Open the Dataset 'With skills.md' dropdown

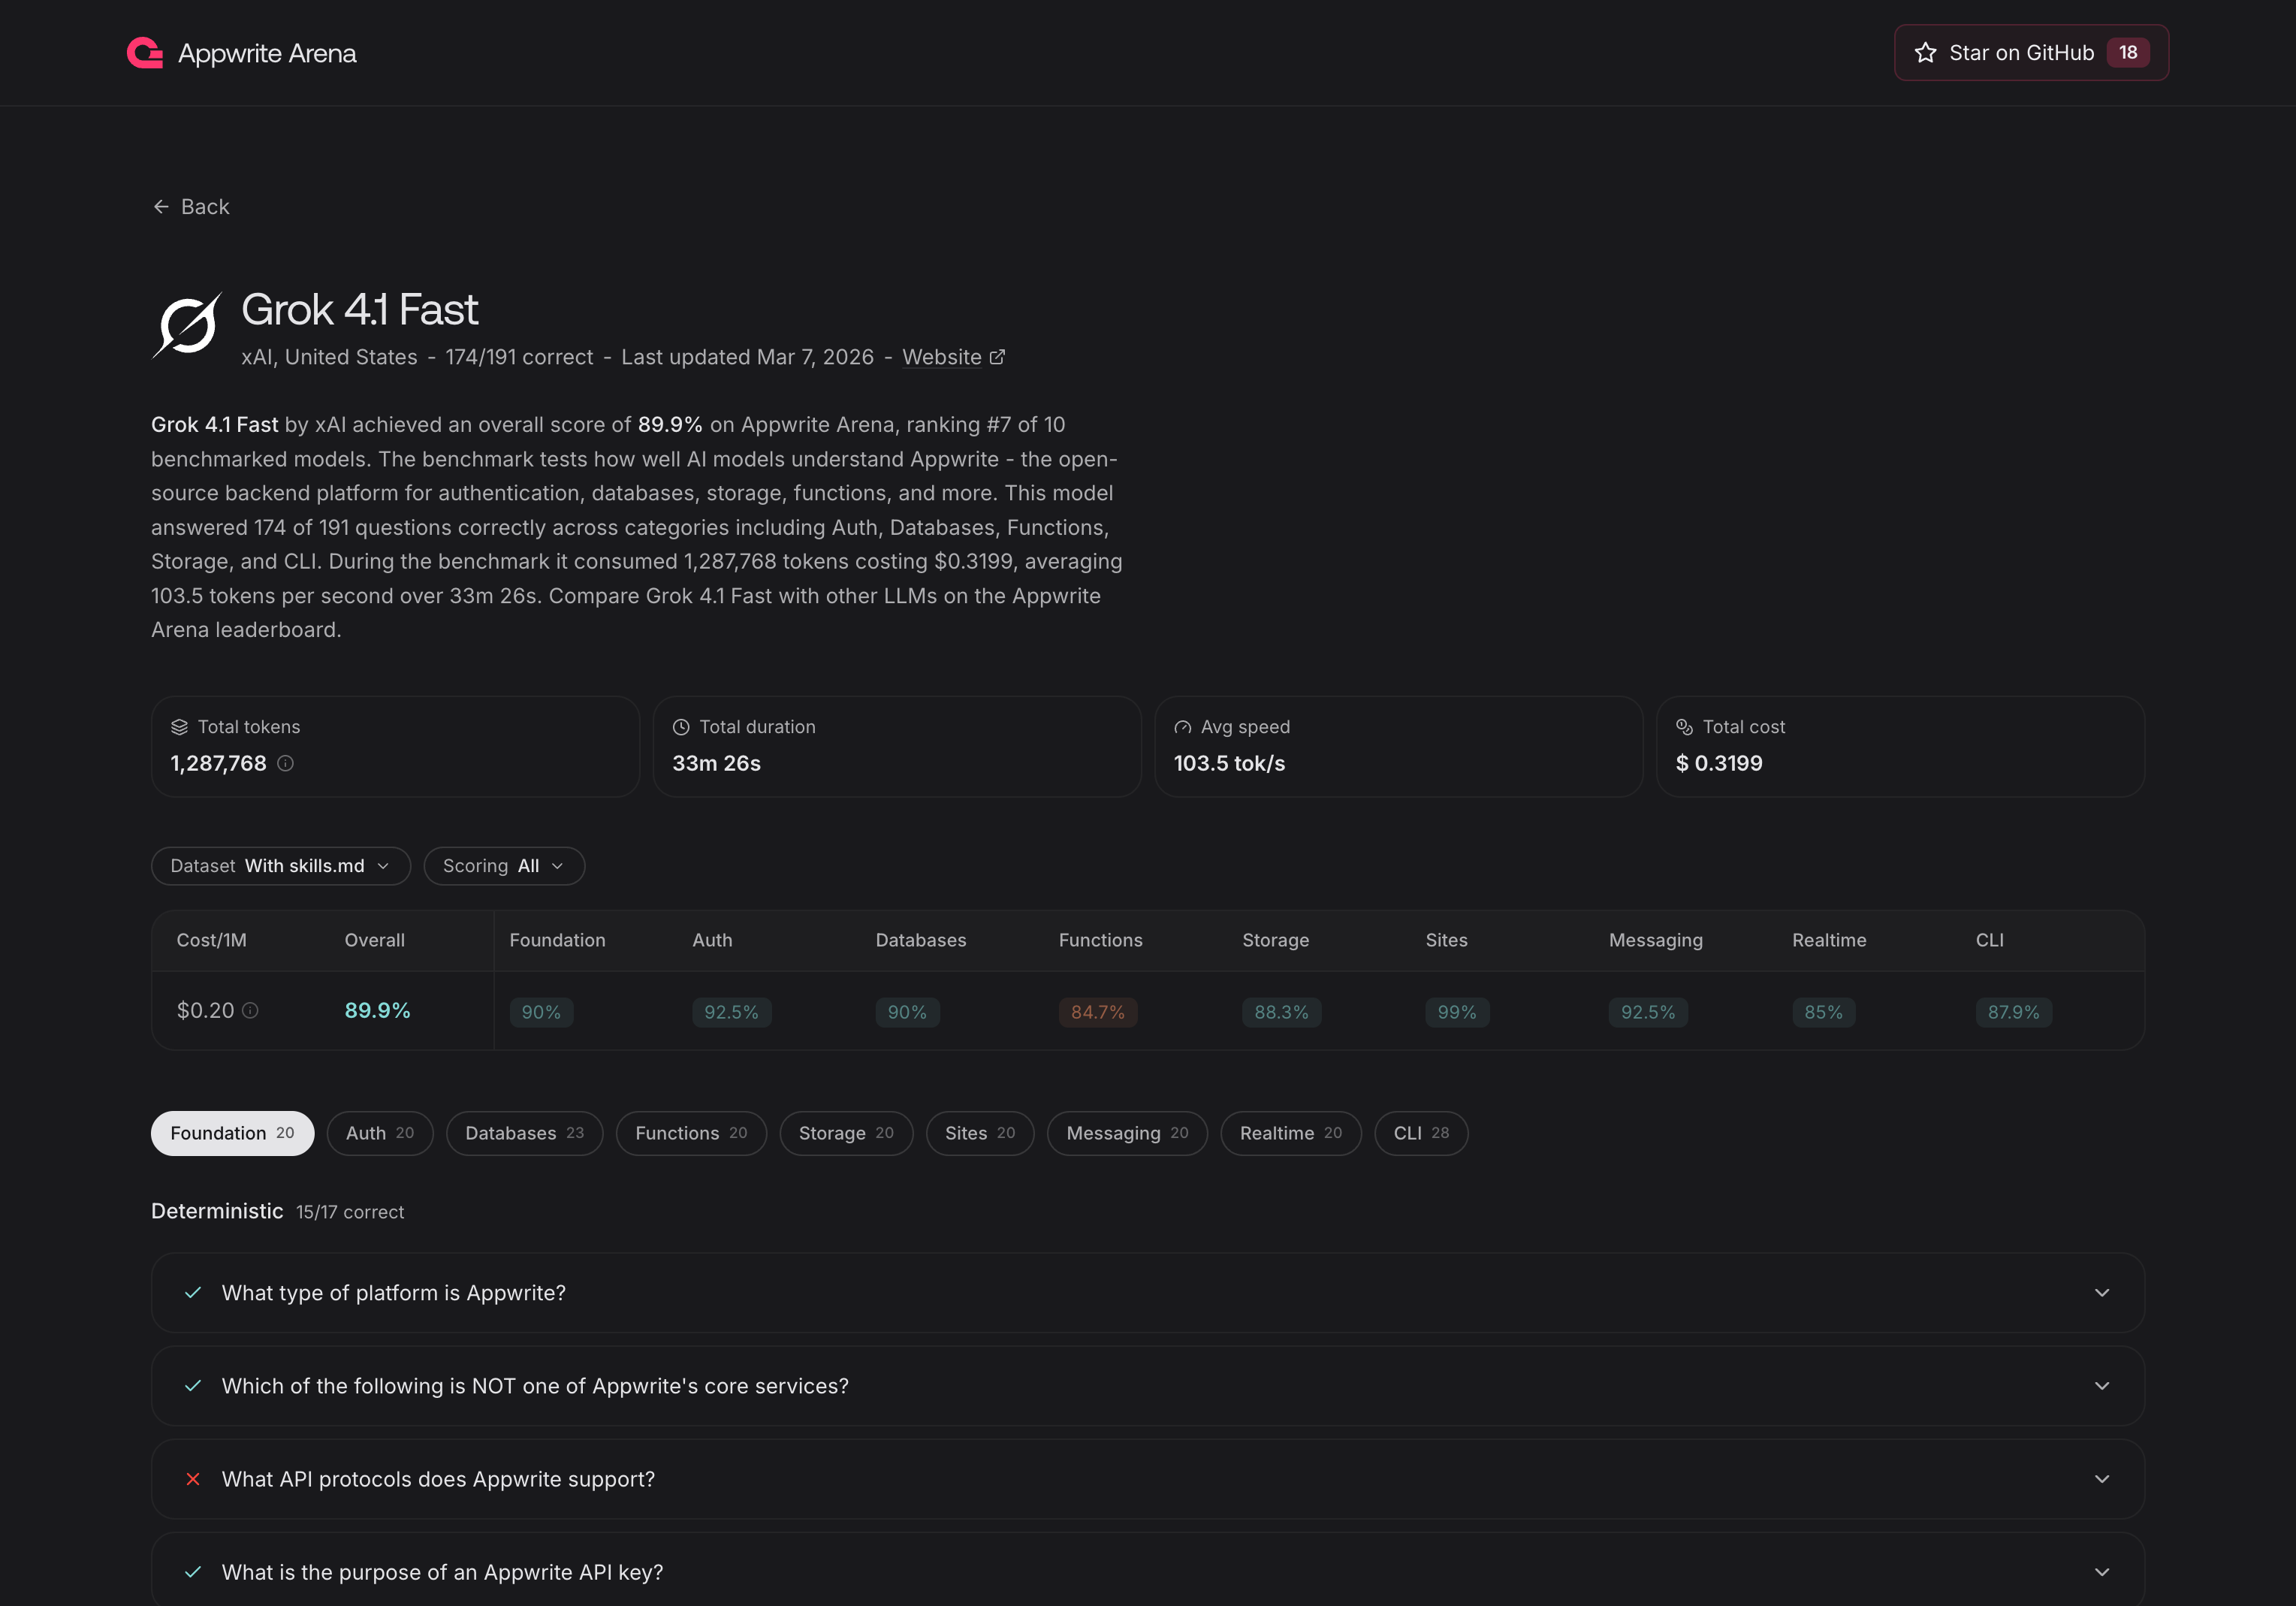[280, 866]
